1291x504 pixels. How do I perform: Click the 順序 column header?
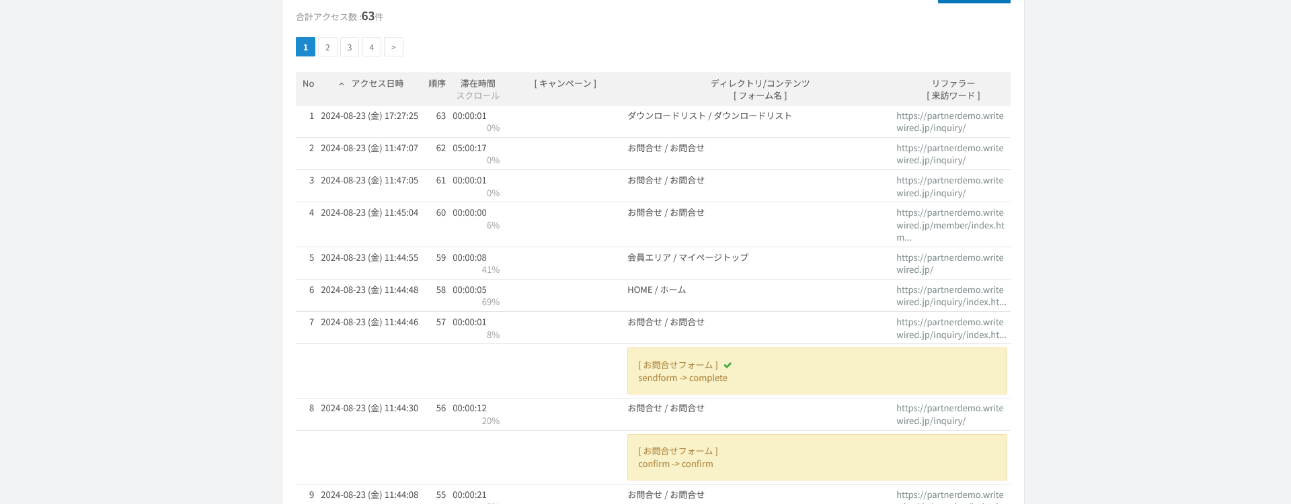(x=437, y=84)
